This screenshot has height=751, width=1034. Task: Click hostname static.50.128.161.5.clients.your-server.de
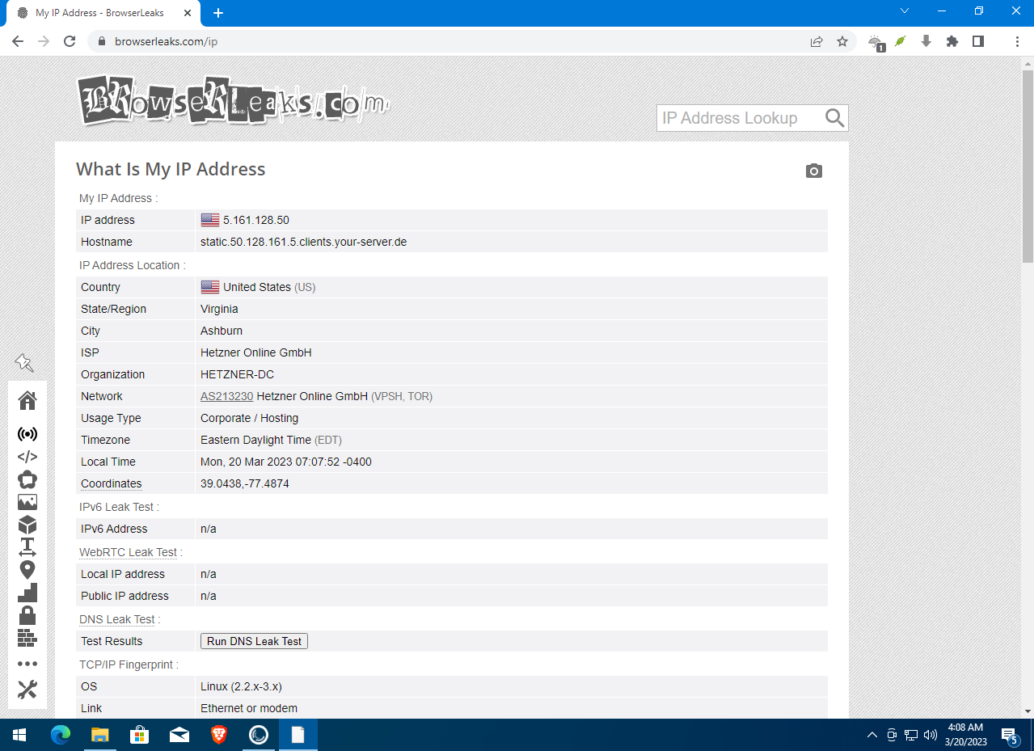coord(303,242)
